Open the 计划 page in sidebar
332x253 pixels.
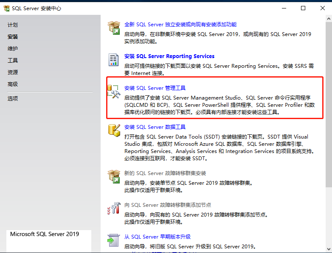click(x=12, y=25)
